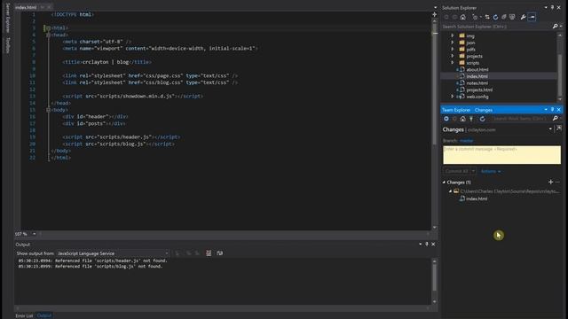Collapse the html tag outlining region

pyautogui.click(x=48, y=27)
